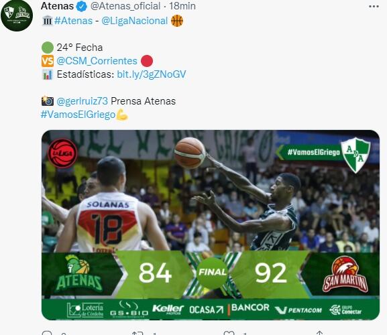This screenshot has width=387, height=335.
Task: Click the La Liga logo in the image
Action: [62, 153]
